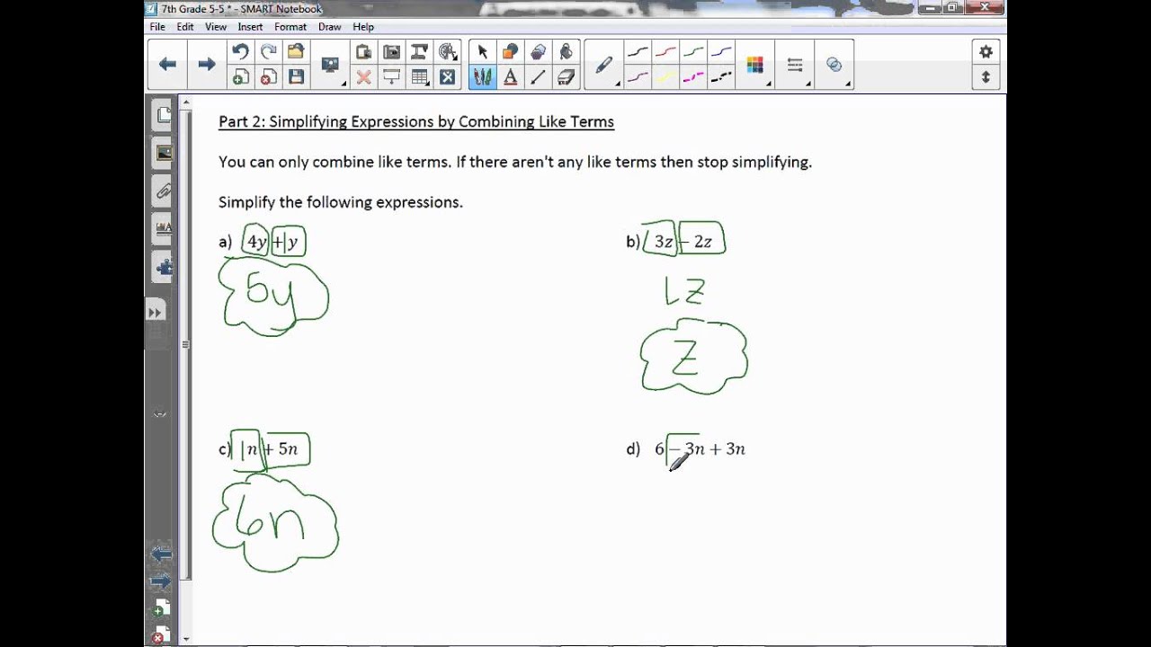Click the teal fit/expand page icon
The width and height of the screenshot is (1151, 647).
point(447,77)
